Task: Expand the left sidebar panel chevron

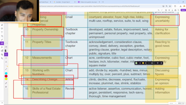Action: [x=2, y=103]
